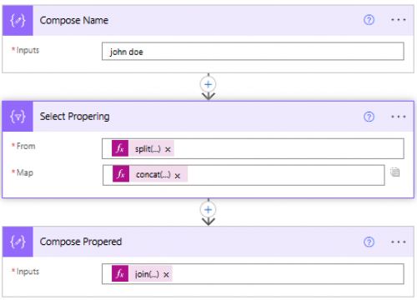Open help for Compose Name action

(369, 20)
